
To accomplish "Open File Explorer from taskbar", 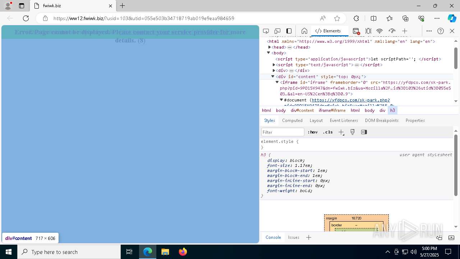I will [x=165, y=252].
